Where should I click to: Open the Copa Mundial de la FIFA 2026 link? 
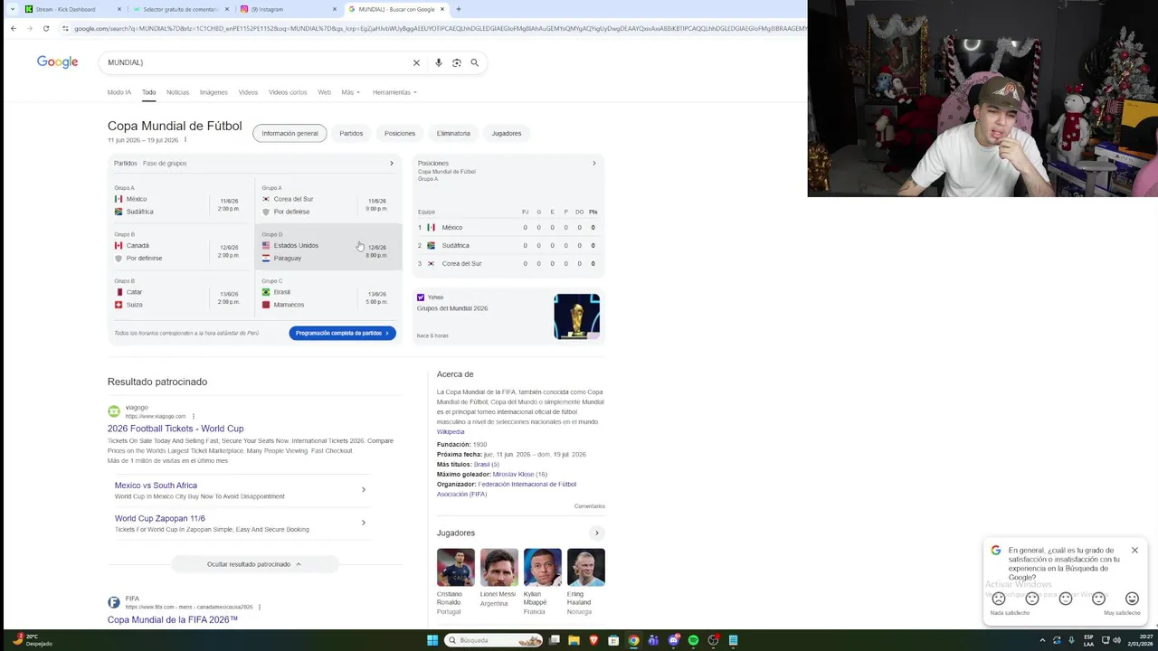173,620
